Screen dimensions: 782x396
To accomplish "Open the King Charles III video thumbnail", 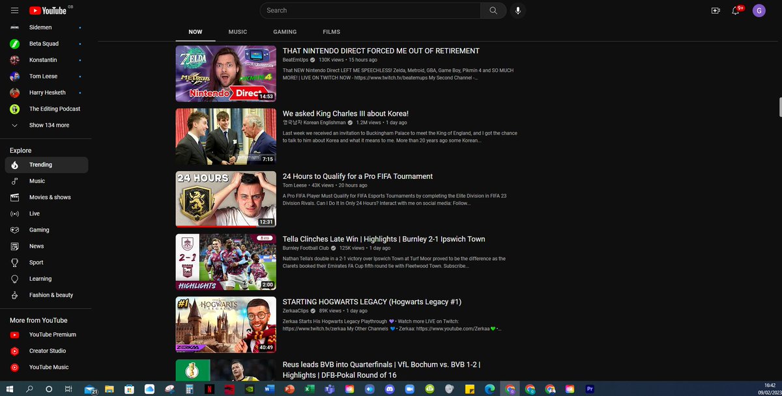I will (x=226, y=137).
